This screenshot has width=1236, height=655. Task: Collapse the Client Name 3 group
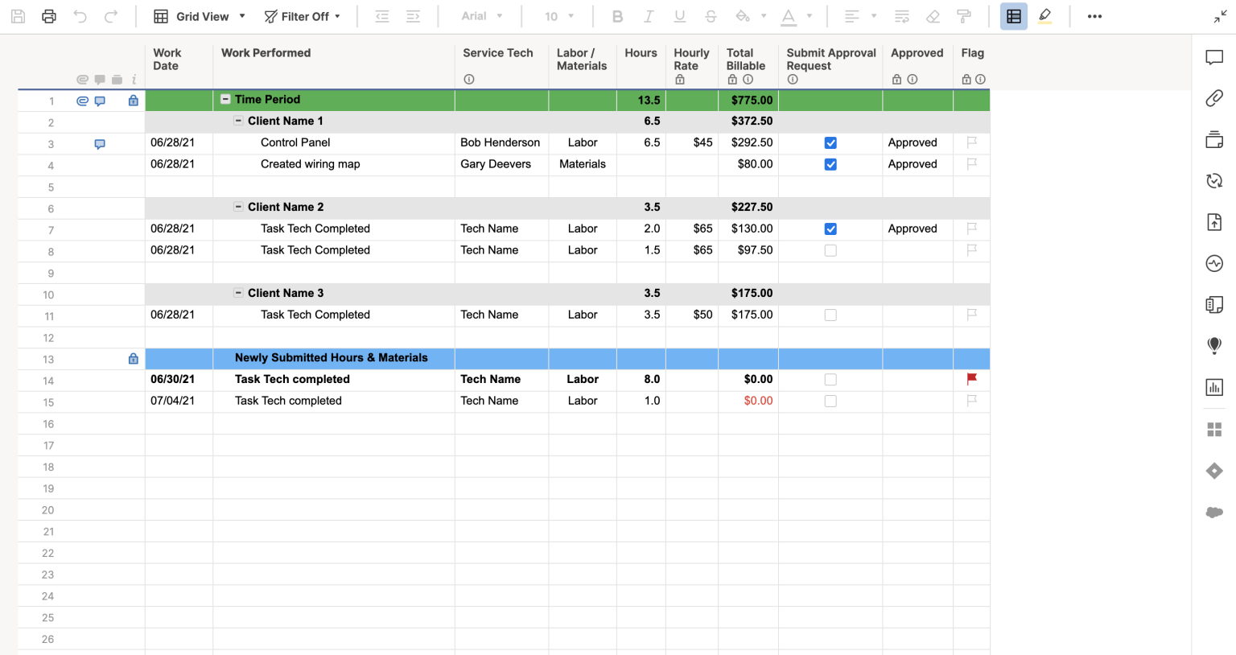(238, 293)
